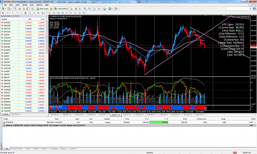Open the Strategy Tester icon
Image resolution: width=257 pixels, height=154 pixels.
click(32, 9)
